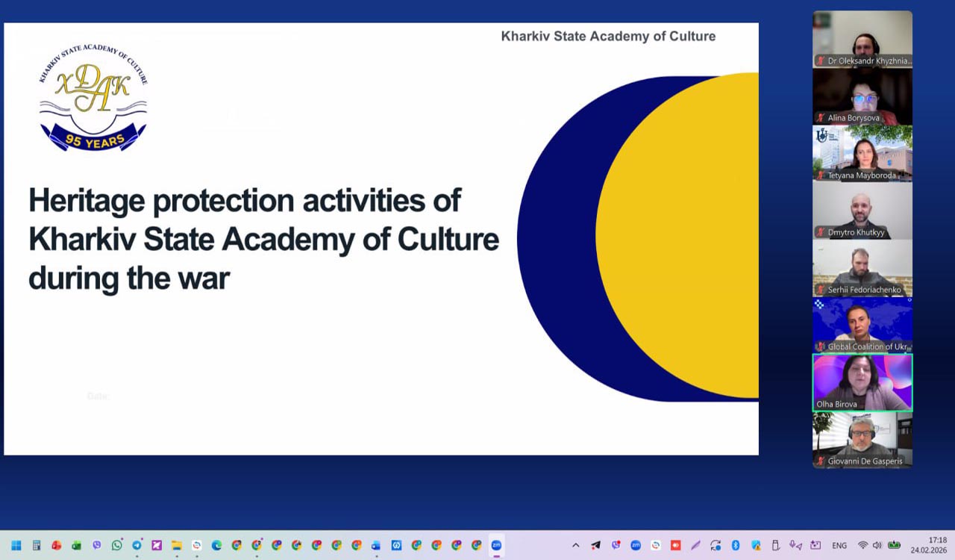Click the Bluetooth tray icon
Viewport: 955px width, 560px height.
pos(735,545)
